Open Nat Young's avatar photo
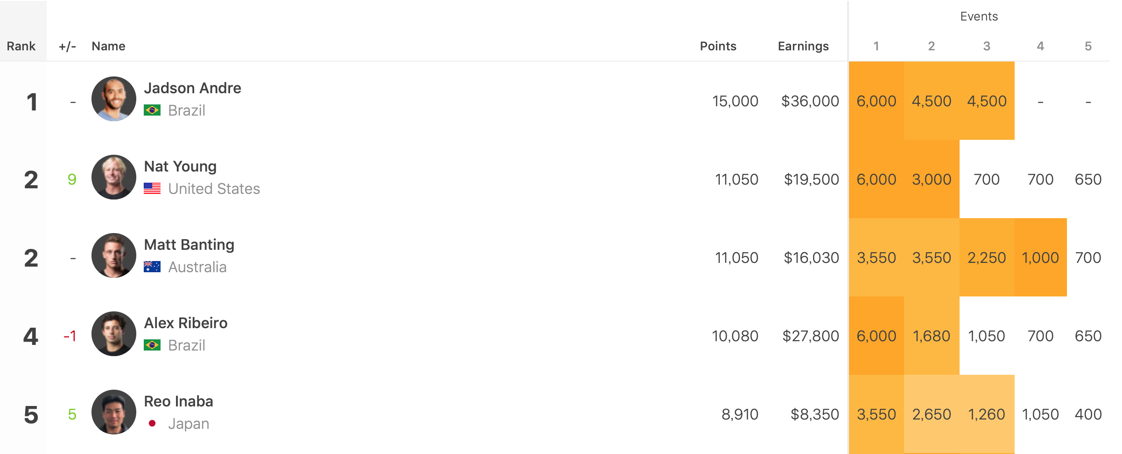1122x454 pixels. pos(114,177)
